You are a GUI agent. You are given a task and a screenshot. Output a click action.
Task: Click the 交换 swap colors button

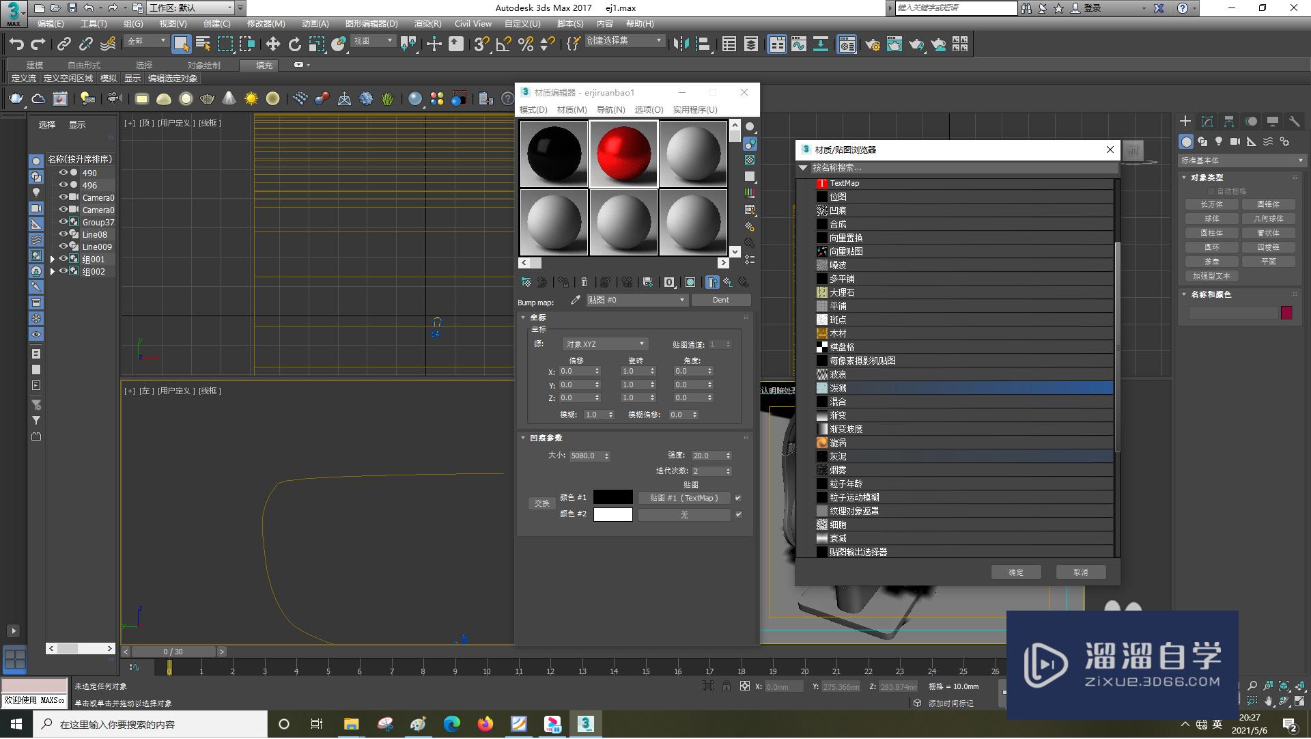tap(542, 503)
